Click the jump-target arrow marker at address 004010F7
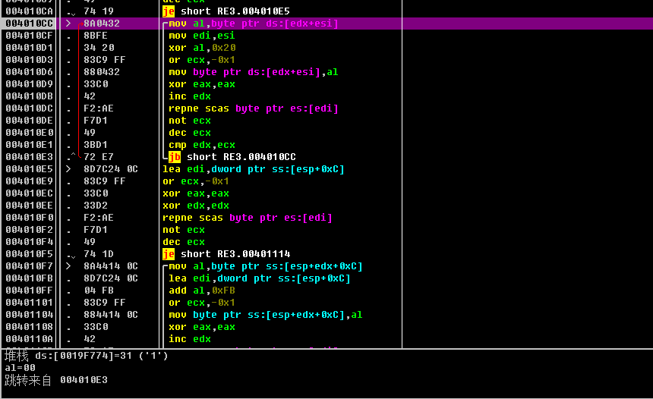The image size is (653, 399). click(68, 266)
